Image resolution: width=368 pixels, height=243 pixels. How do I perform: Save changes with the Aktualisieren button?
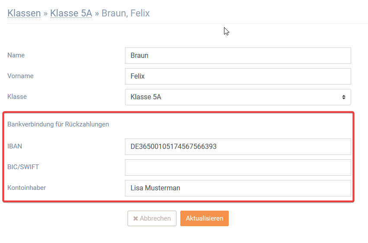[205, 218]
